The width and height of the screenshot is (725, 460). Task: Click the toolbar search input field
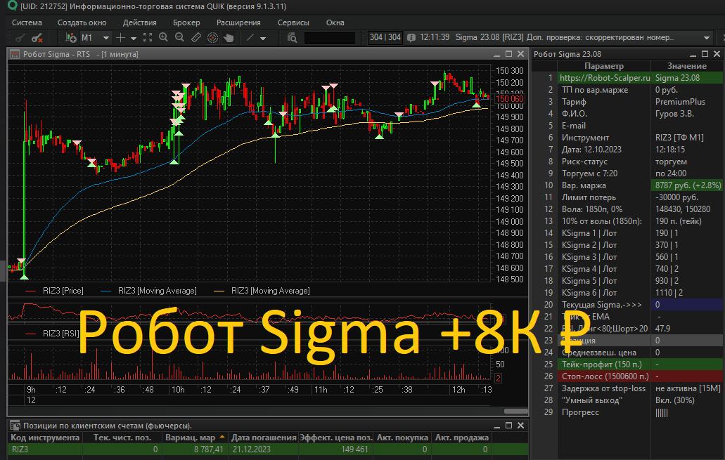click(330, 38)
